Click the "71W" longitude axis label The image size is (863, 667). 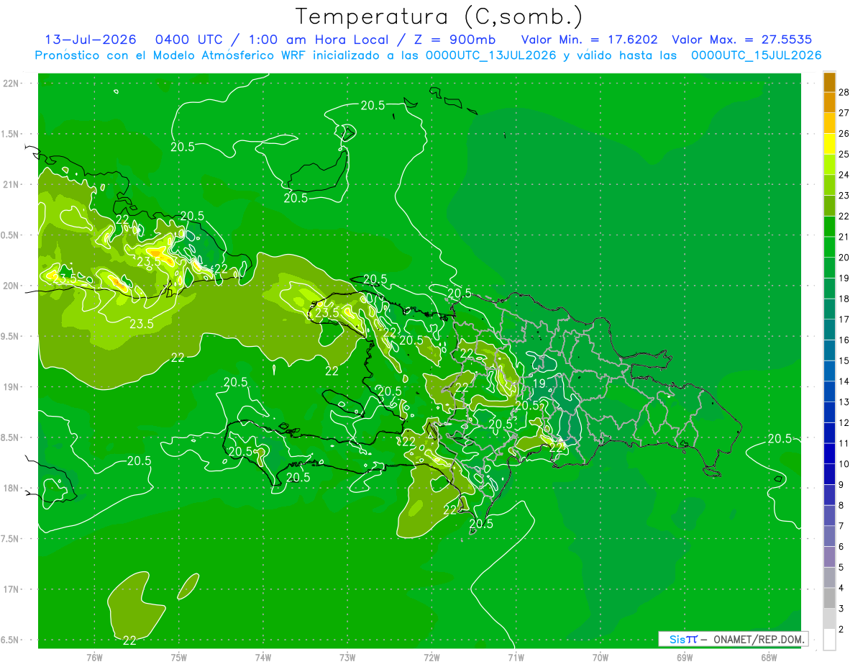(516, 657)
